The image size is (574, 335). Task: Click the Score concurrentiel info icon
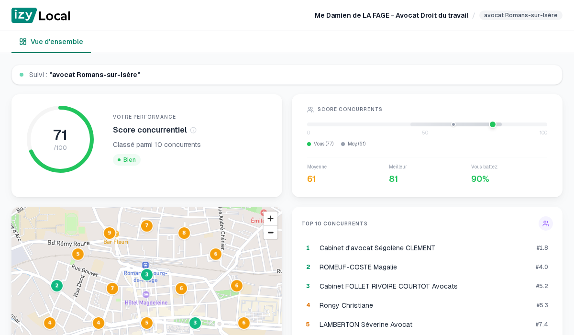(193, 130)
